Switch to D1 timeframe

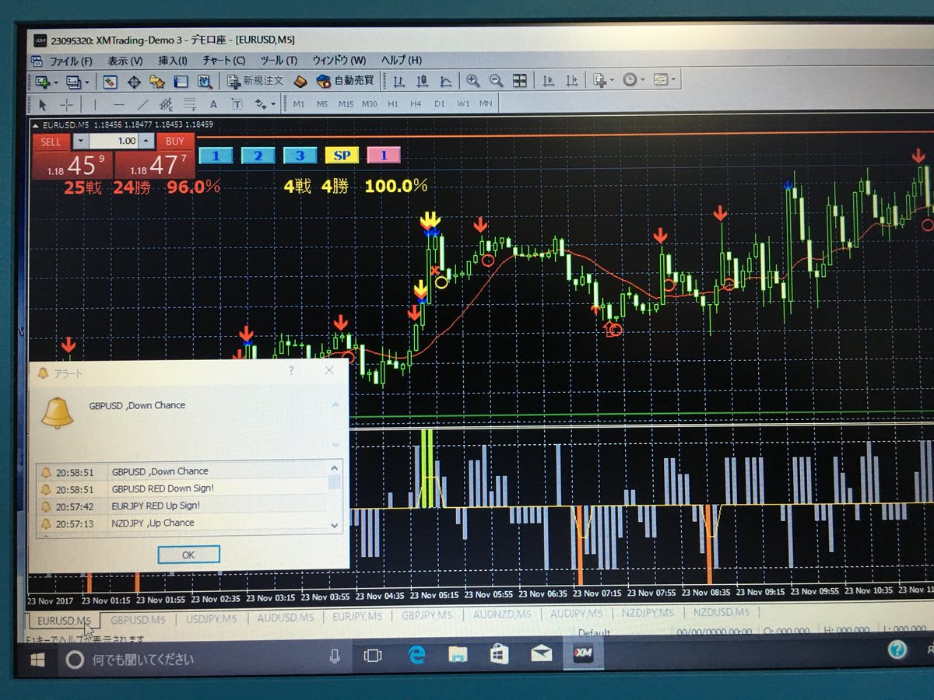tap(440, 104)
